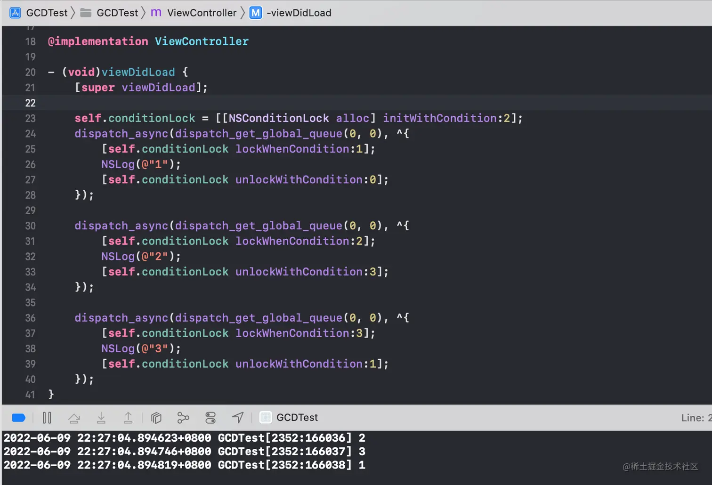712x485 pixels.
Task: Click the method M icon in breadcrumb
Action: [x=256, y=13]
